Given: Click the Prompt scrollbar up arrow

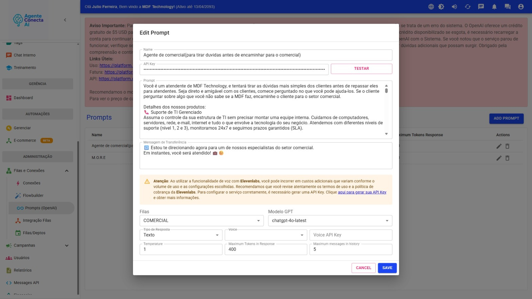Looking at the screenshot, I should 386,86.
